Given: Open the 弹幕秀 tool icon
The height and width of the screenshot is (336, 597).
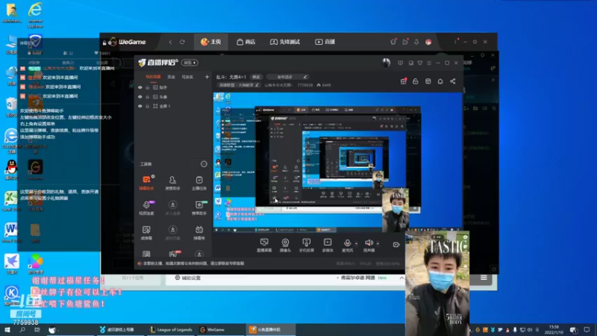Looking at the screenshot, I should (x=199, y=232).
